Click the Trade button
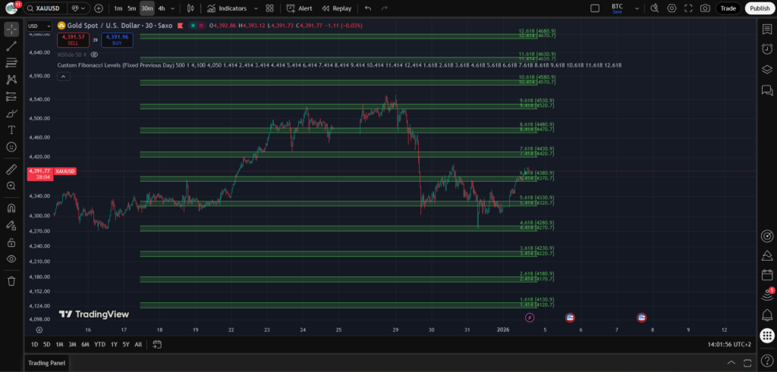Screen dimensions: 777x372 [x=728, y=8]
